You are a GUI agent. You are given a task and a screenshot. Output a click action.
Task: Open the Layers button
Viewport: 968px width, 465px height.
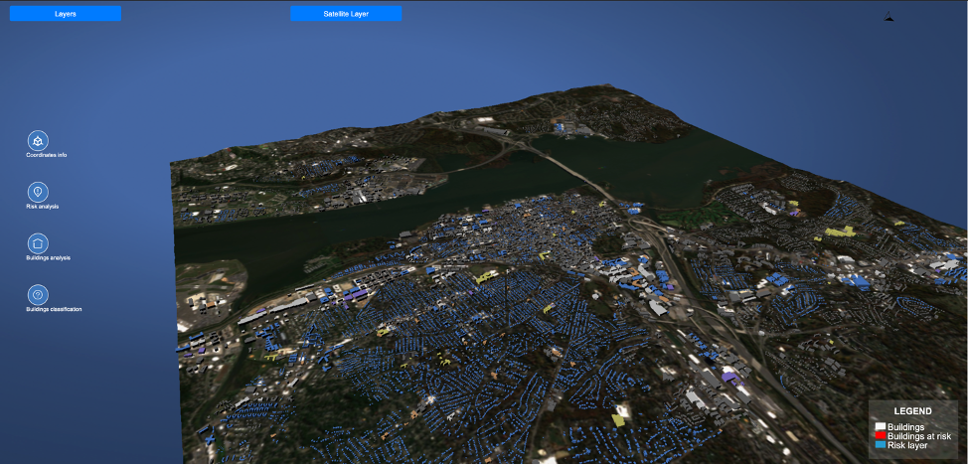(66, 14)
